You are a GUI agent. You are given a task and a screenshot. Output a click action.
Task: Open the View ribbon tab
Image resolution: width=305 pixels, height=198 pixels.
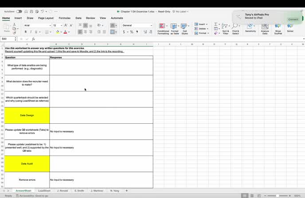pyautogui.click(x=103, y=18)
